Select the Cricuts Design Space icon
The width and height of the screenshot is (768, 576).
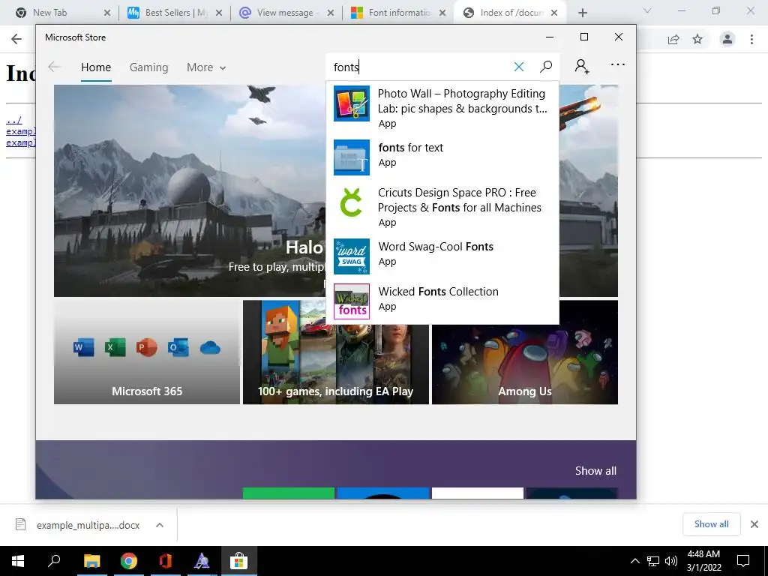pos(352,202)
